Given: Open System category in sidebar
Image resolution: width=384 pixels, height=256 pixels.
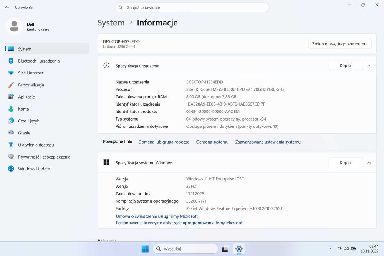Looking at the screenshot, I should coord(47,49).
